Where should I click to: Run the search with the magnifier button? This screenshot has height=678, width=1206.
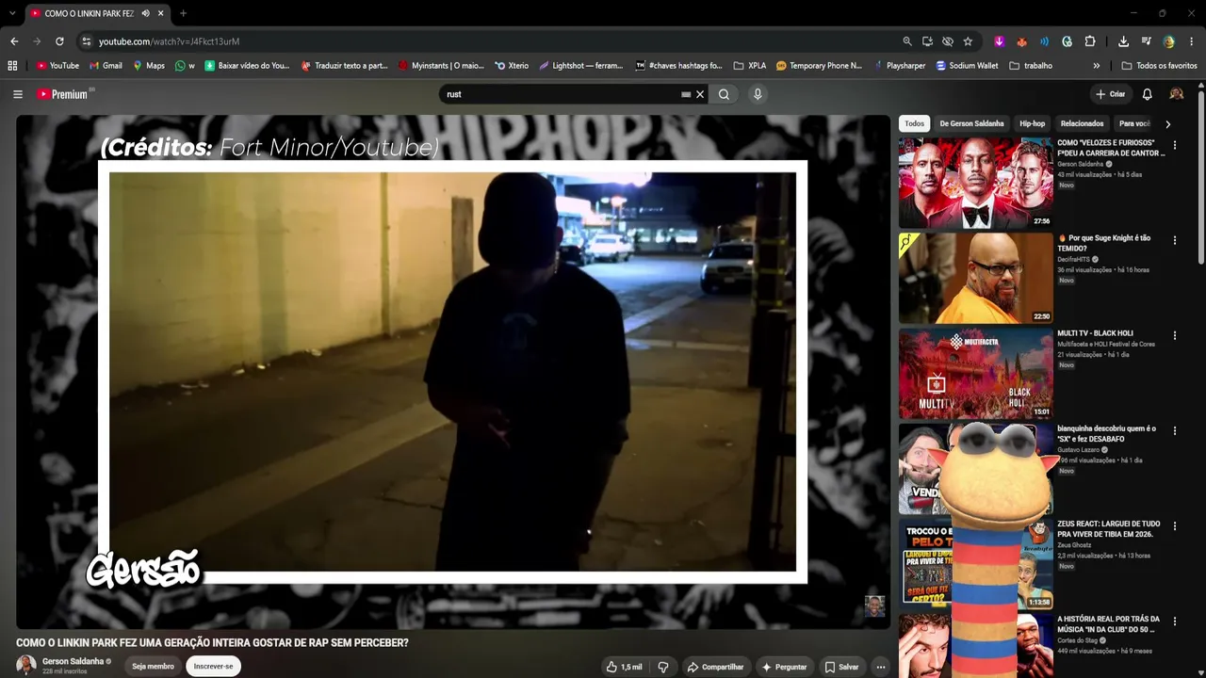724,94
